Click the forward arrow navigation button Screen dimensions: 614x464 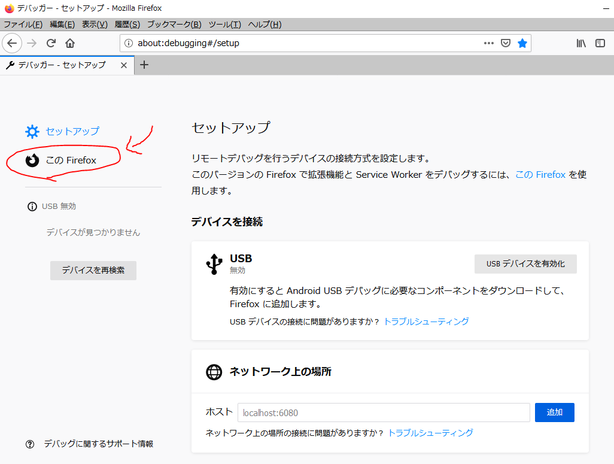[32, 43]
